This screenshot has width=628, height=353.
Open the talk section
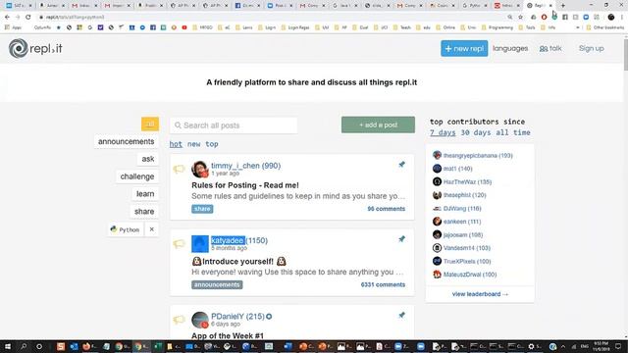click(x=550, y=48)
